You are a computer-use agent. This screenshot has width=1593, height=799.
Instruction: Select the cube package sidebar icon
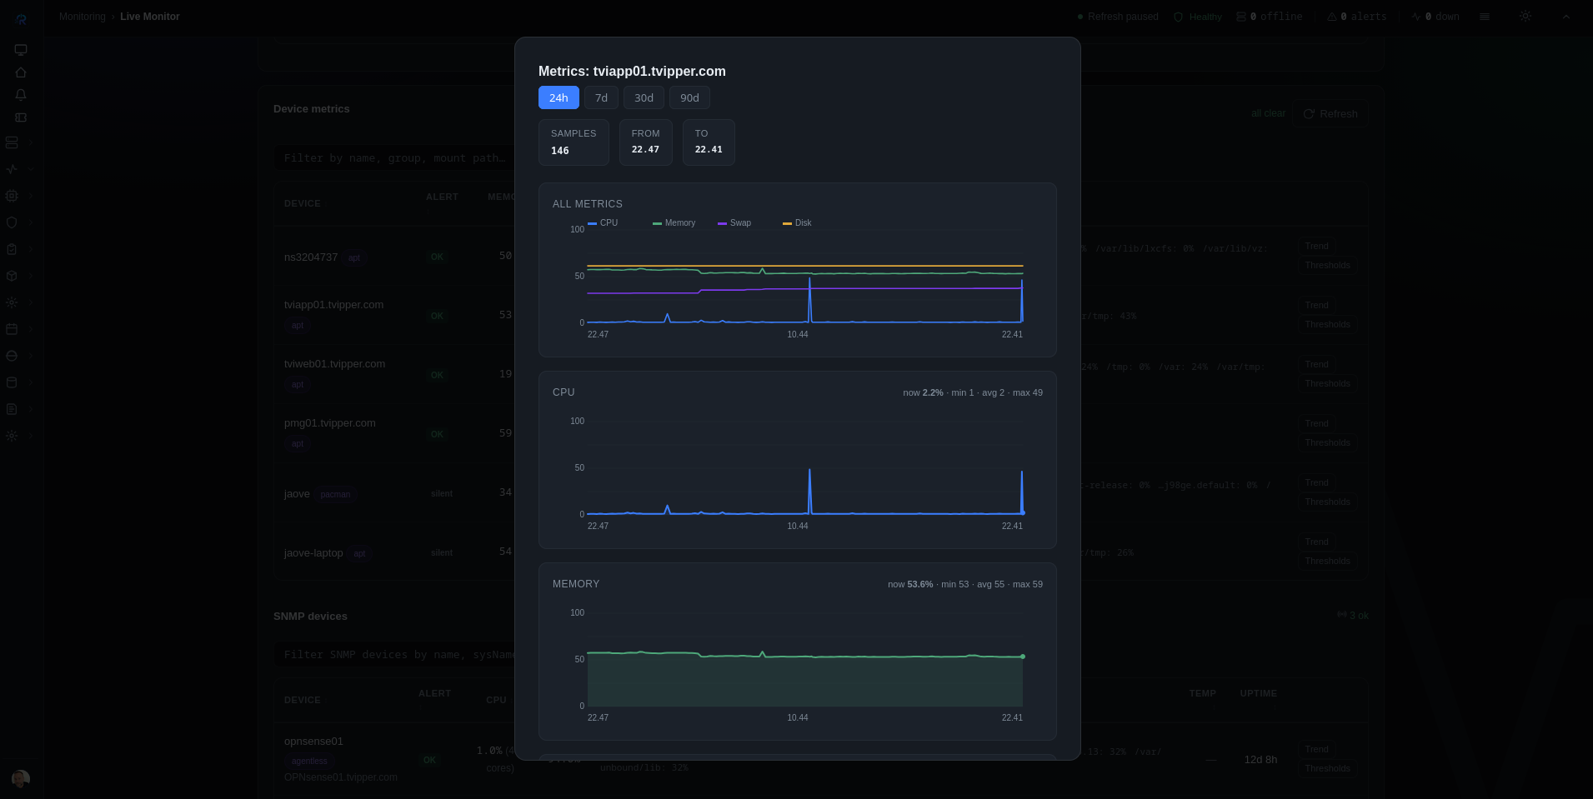tap(12, 276)
